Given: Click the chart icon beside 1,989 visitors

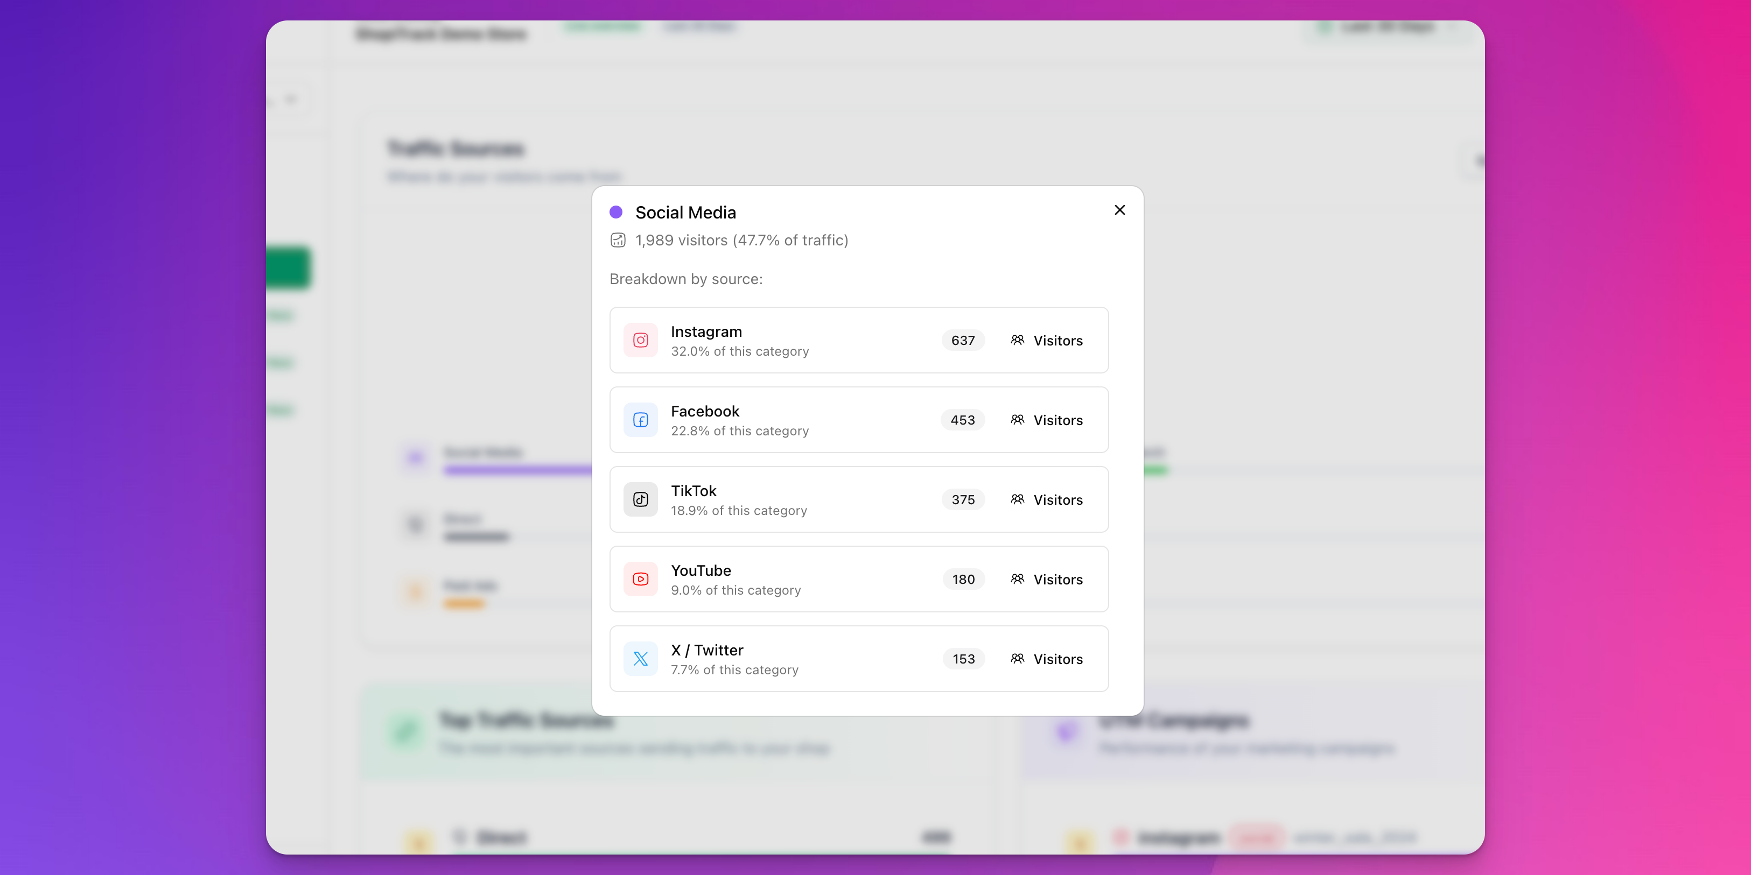Looking at the screenshot, I should point(617,240).
